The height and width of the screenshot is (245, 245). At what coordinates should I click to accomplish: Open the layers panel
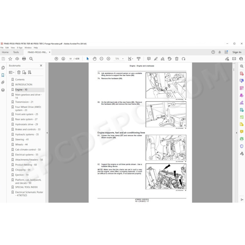pos(3,90)
